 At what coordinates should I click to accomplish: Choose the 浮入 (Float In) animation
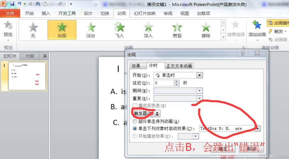(148, 30)
